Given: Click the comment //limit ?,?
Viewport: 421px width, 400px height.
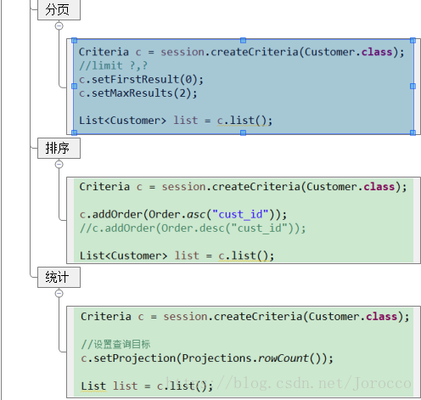Looking at the screenshot, I should pyautogui.click(x=113, y=65).
